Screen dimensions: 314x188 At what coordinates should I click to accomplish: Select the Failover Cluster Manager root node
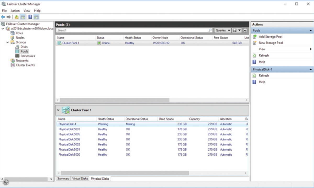(x=23, y=24)
